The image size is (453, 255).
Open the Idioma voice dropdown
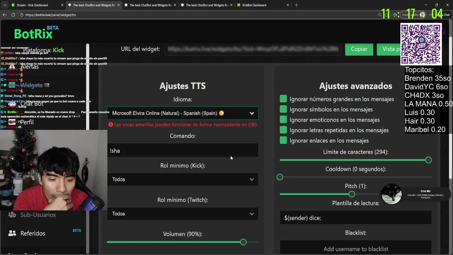tap(183, 113)
